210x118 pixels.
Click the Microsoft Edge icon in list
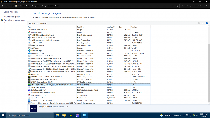pos(29,51)
